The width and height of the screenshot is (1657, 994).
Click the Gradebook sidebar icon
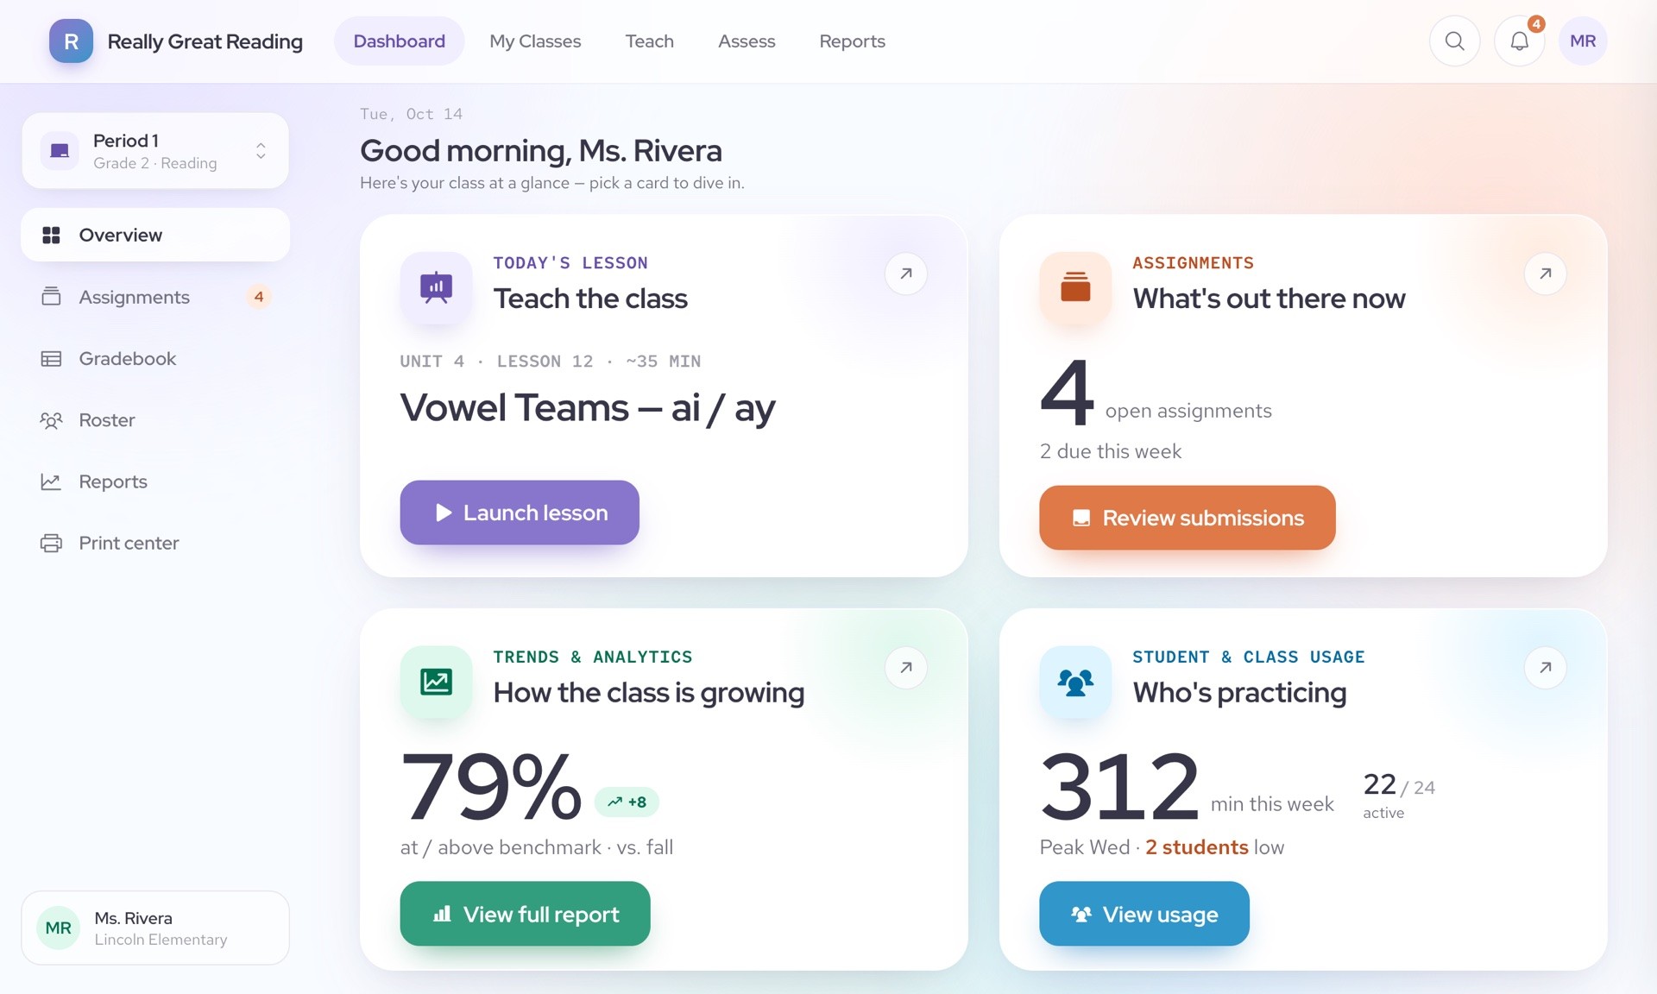point(51,359)
